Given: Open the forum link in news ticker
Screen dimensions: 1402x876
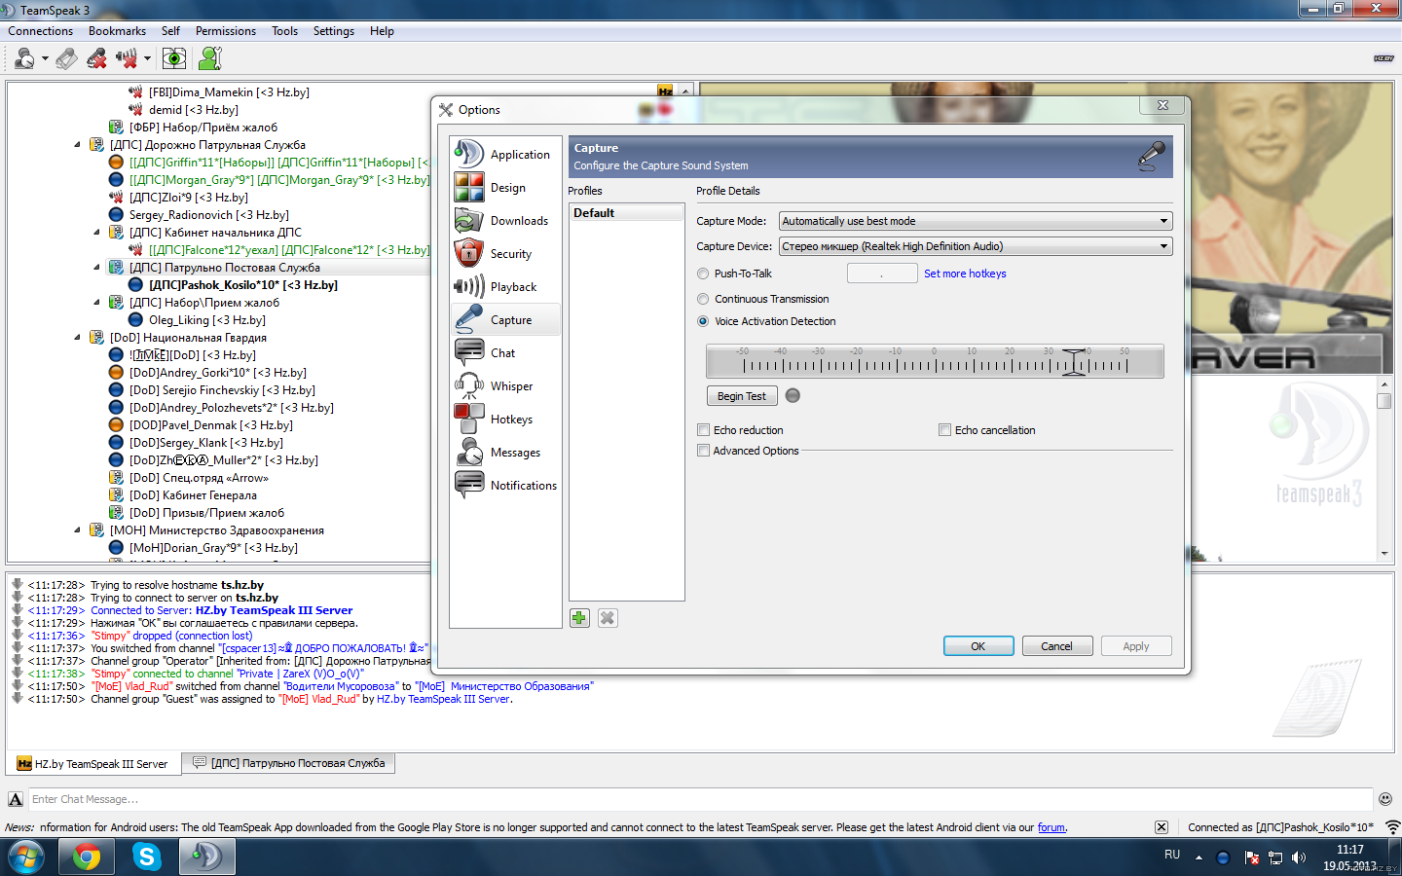Looking at the screenshot, I should [x=1051, y=827].
